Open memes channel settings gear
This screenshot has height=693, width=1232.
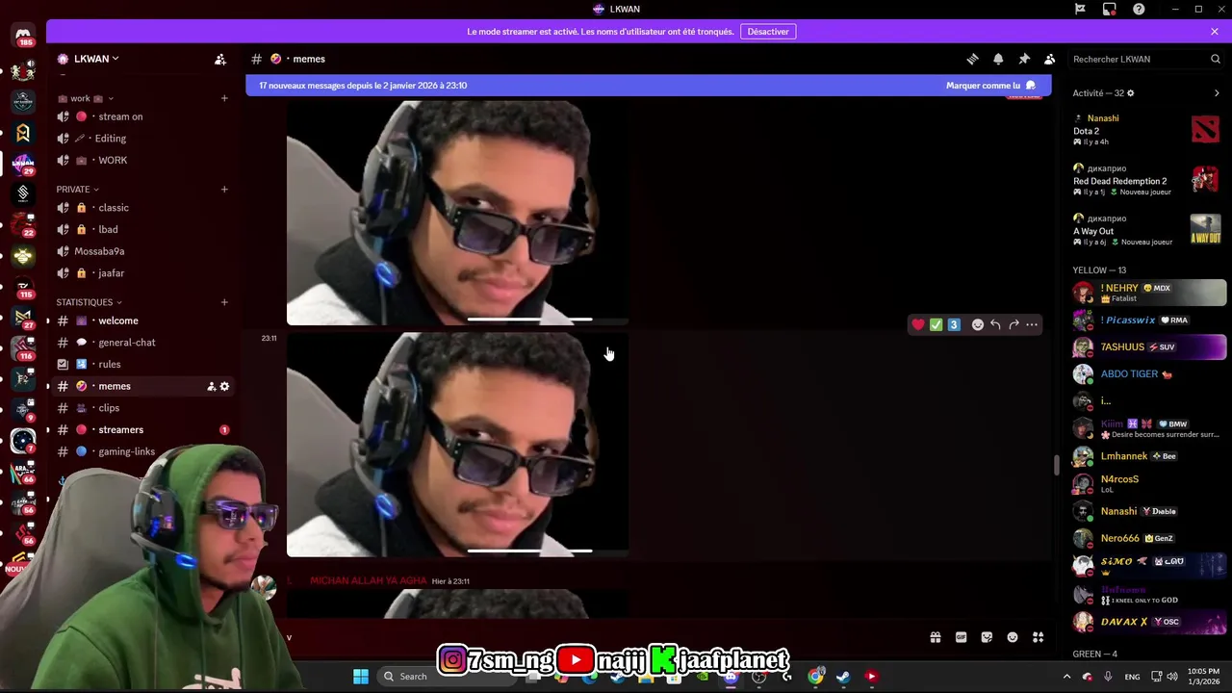click(x=224, y=386)
